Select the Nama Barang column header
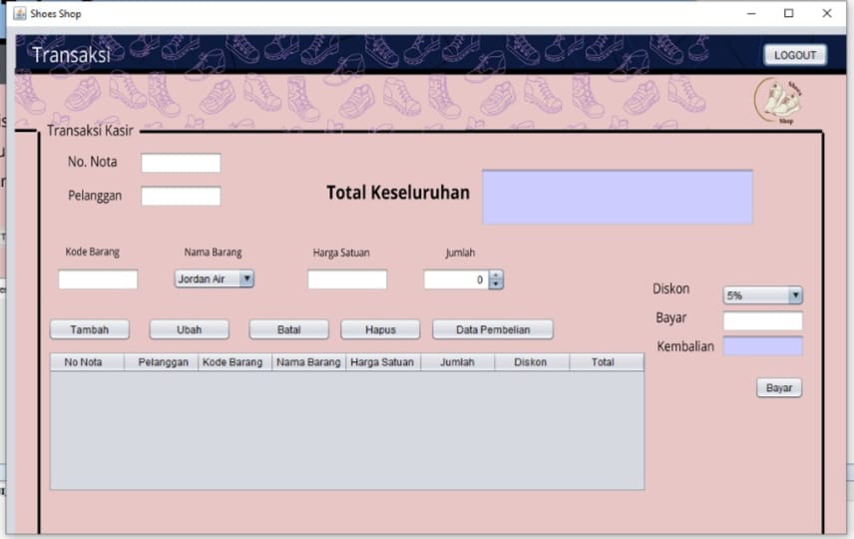 (309, 362)
